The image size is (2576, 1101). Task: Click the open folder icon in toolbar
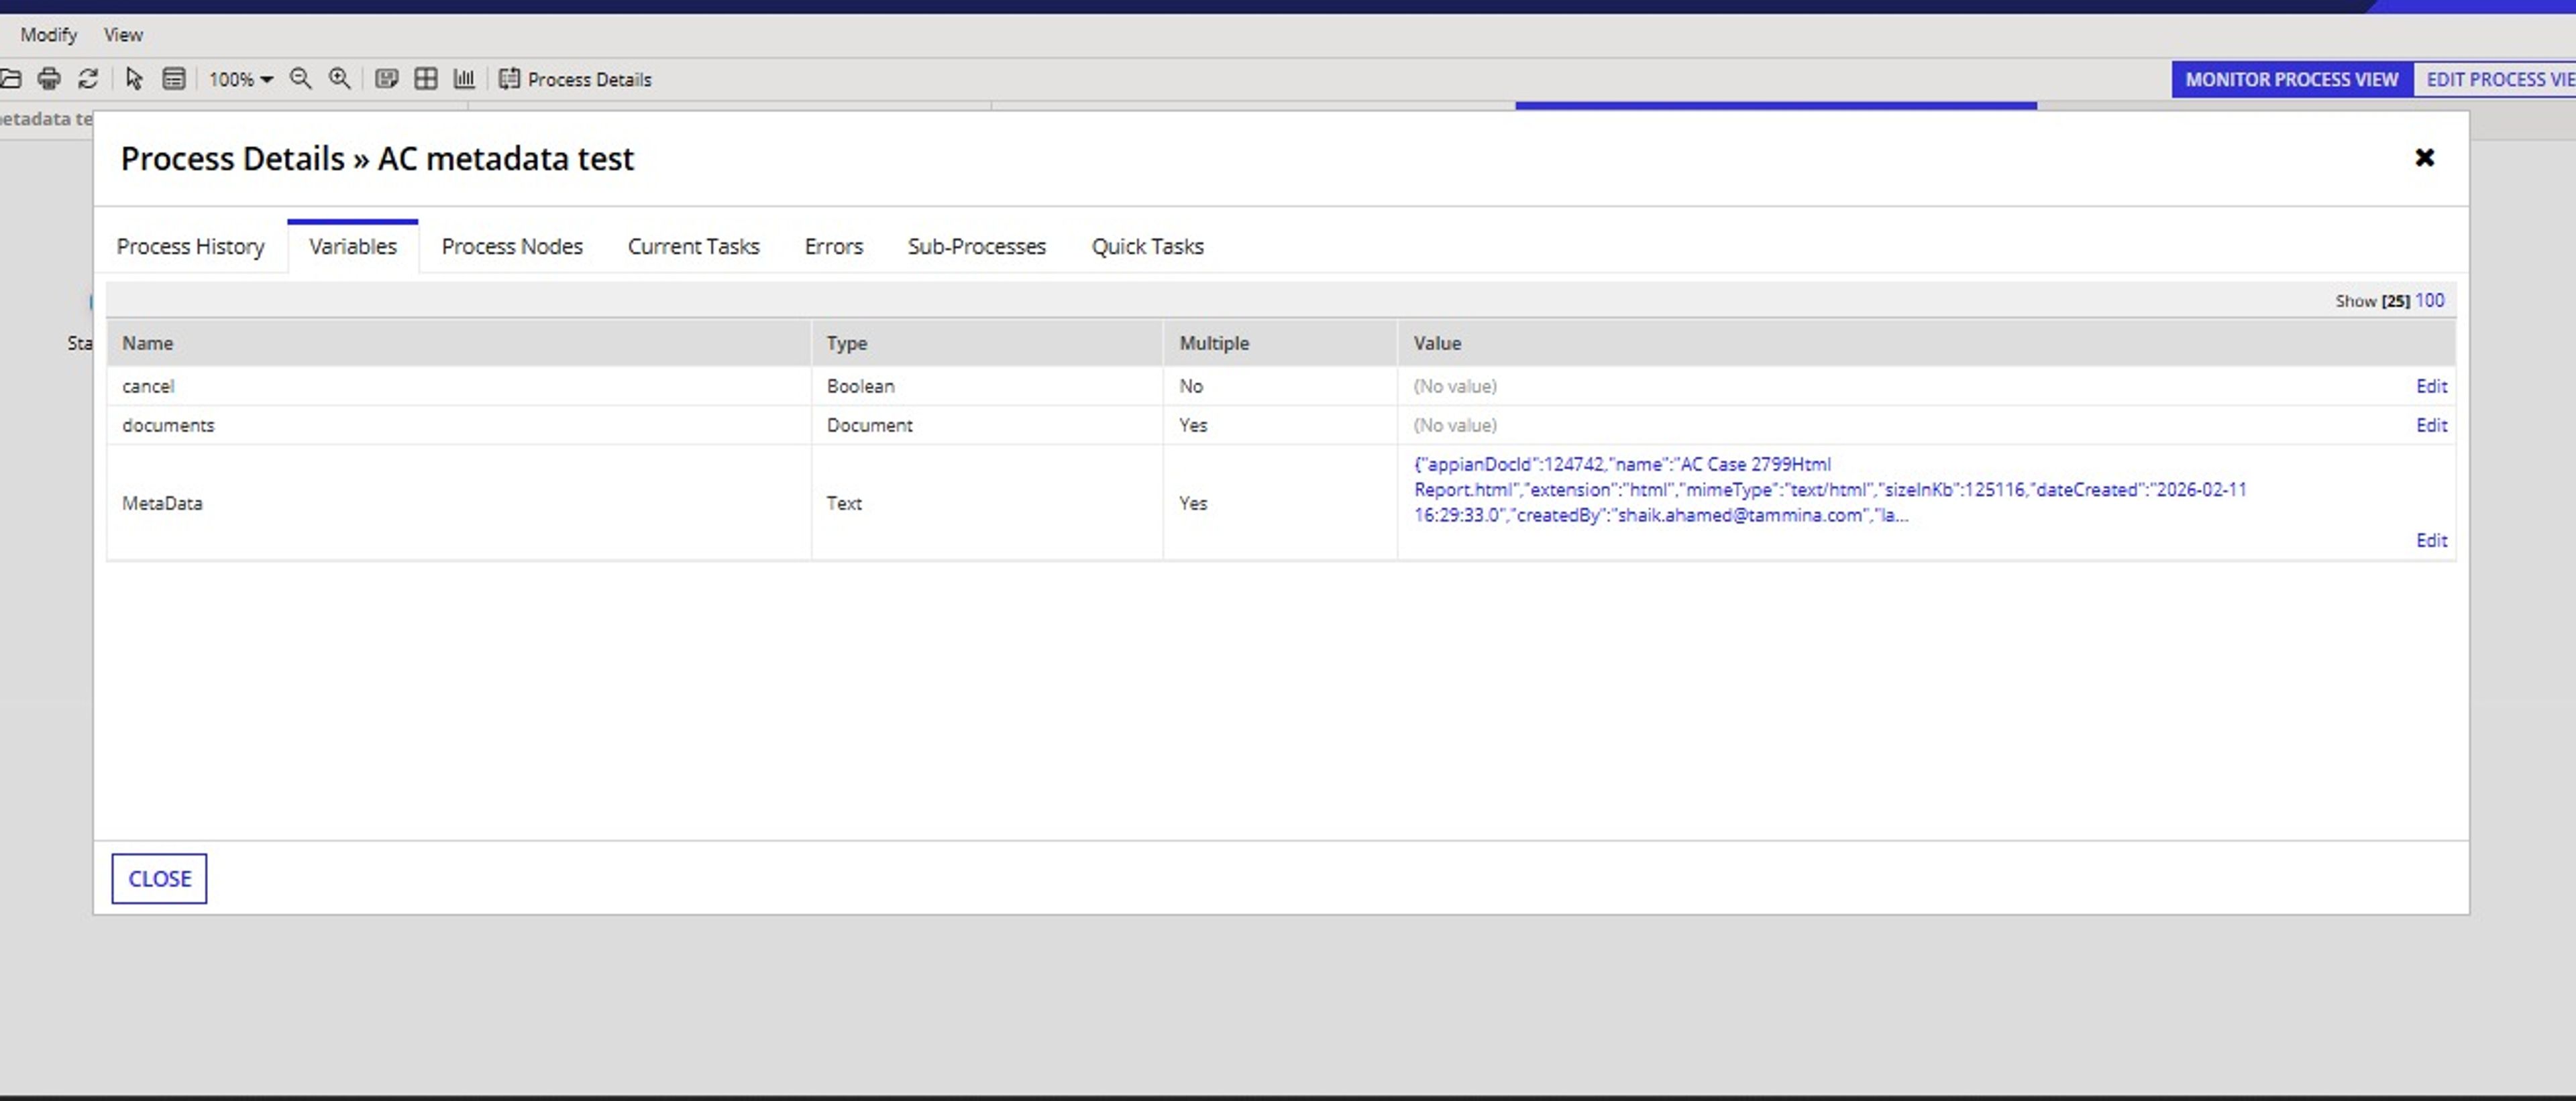[x=10, y=79]
